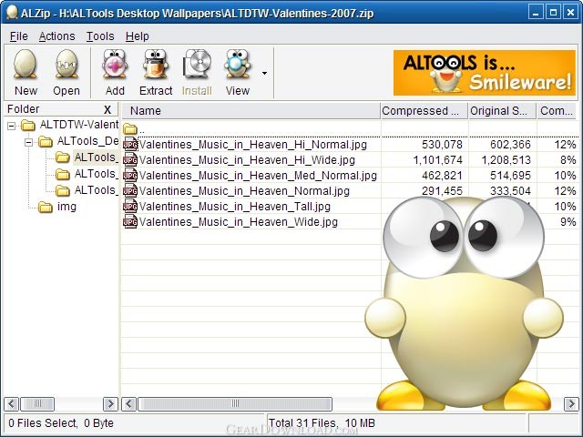Viewport: 583px width, 437px height.
Task: Extract files using the Extract icon
Action: tap(156, 64)
